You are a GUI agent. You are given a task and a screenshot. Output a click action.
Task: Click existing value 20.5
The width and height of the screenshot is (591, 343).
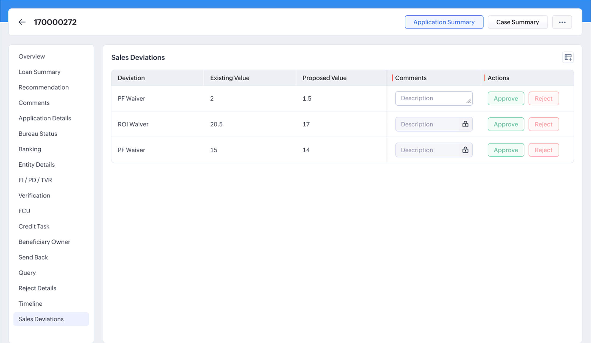(x=216, y=124)
